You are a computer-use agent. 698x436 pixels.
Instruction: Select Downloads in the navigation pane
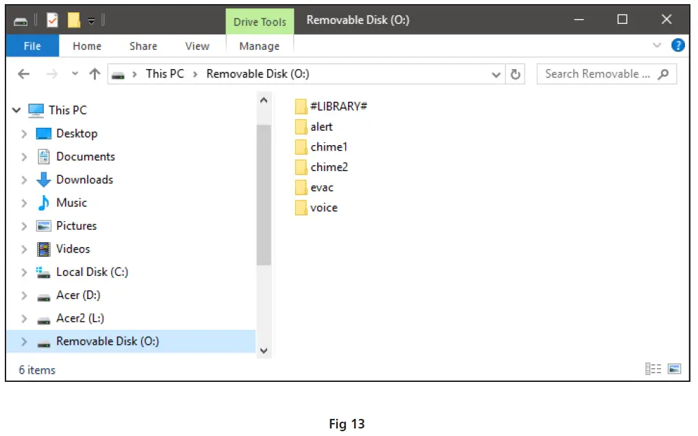pos(84,180)
